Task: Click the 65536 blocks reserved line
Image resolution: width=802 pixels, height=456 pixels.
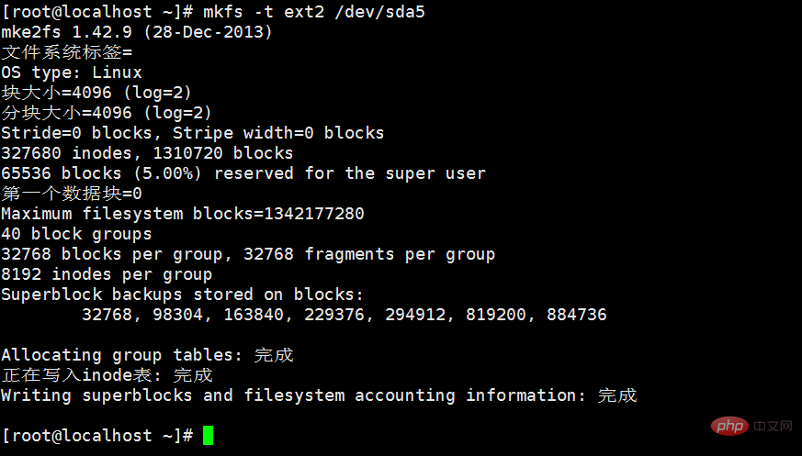Action: click(x=243, y=173)
